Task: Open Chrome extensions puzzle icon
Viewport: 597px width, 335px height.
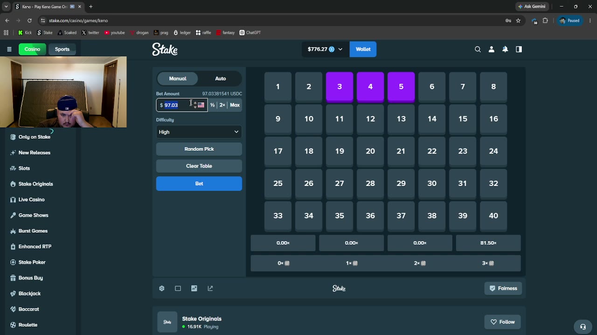Action: (545, 20)
